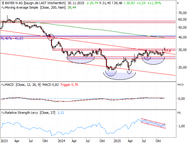The width and height of the screenshot is (190, 143).
Task: Click the Trigger 0,79 value
Action: tap(69, 85)
